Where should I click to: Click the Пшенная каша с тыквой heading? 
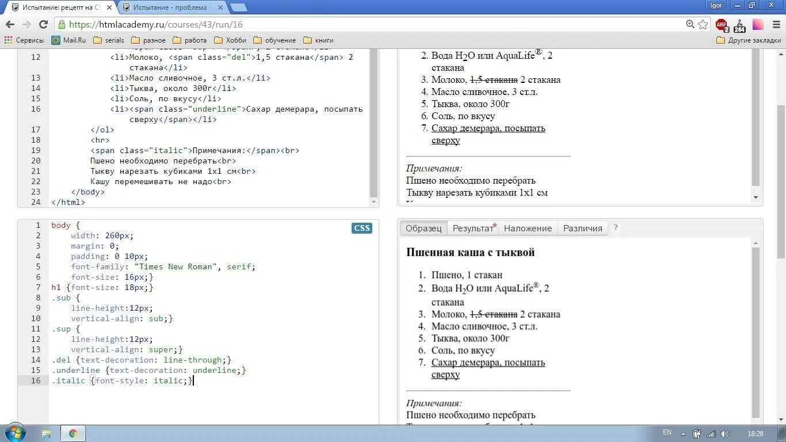[x=470, y=252]
